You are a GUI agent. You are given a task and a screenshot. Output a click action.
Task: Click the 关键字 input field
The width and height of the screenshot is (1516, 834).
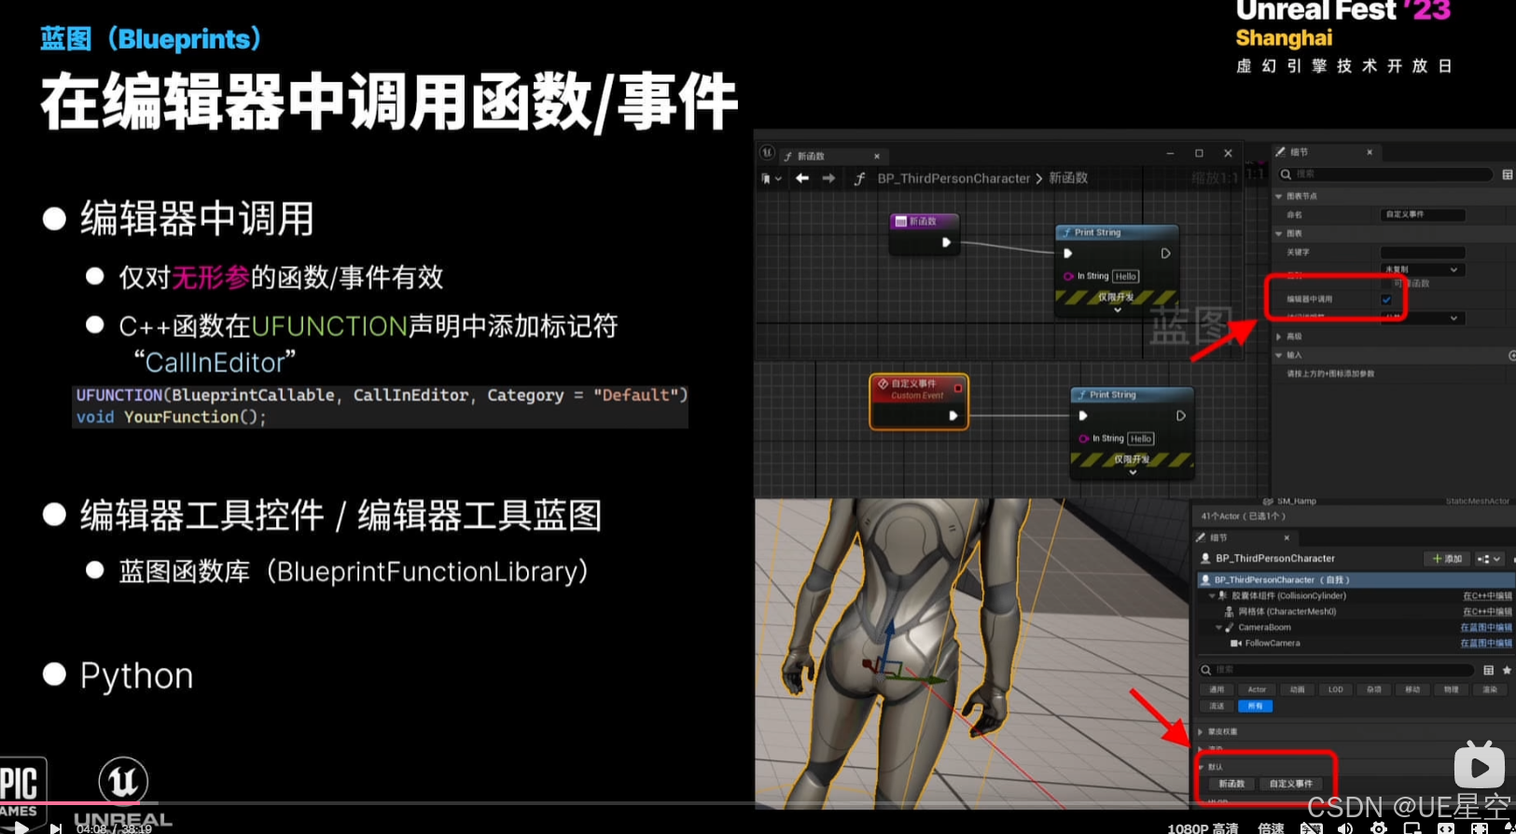1423,252
